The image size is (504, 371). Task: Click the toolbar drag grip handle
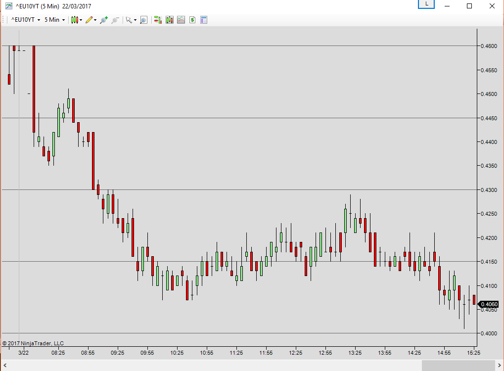pyautogui.click(x=3, y=20)
